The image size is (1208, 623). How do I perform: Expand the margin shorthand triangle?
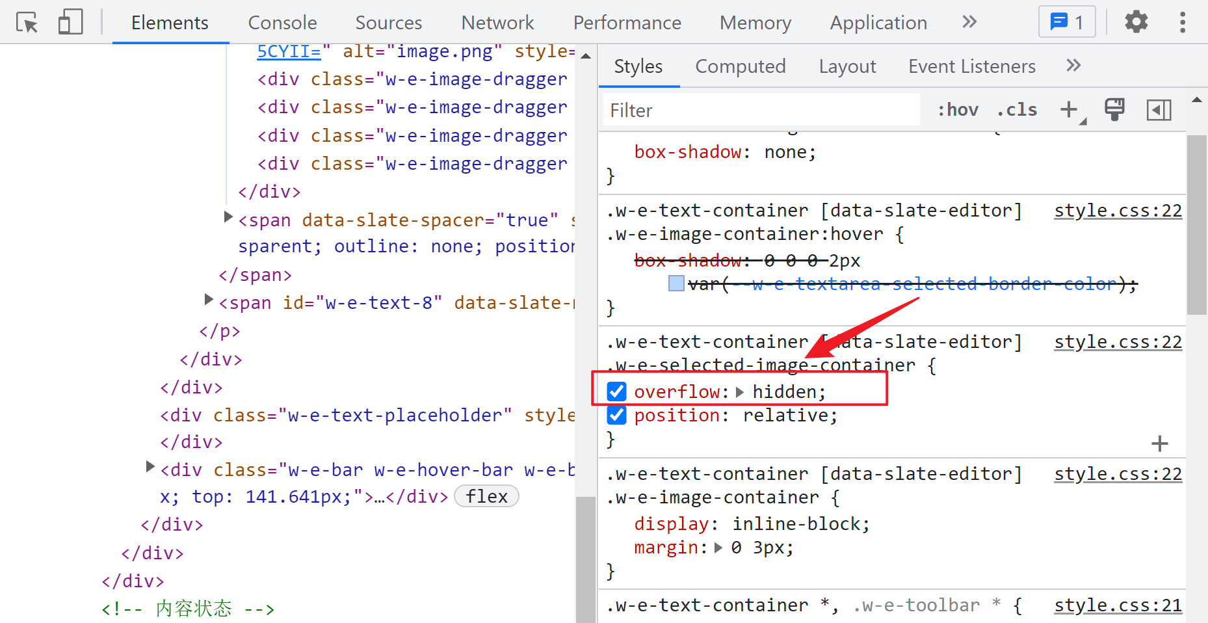(718, 548)
